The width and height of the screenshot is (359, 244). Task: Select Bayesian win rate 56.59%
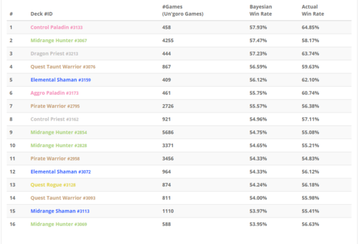pos(258,67)
